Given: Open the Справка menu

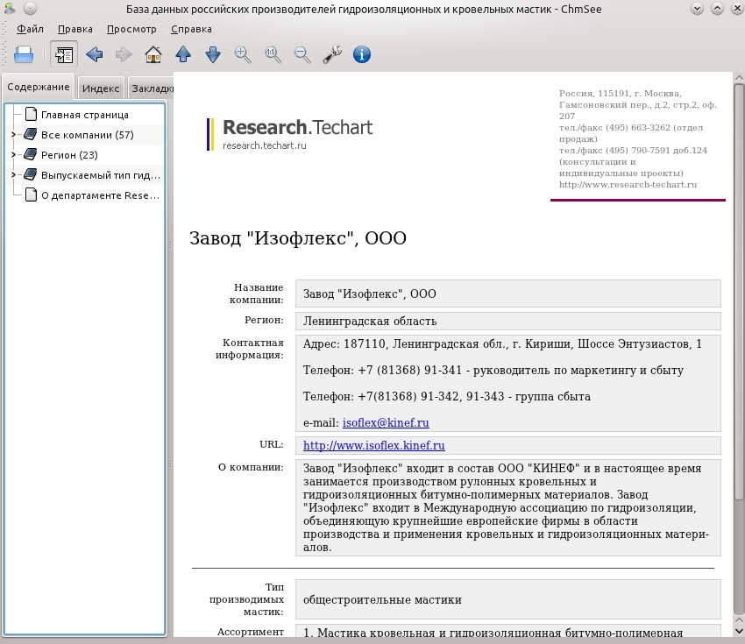Looking at the screenshot, I should pyautogui.click(x=191, y=29).
